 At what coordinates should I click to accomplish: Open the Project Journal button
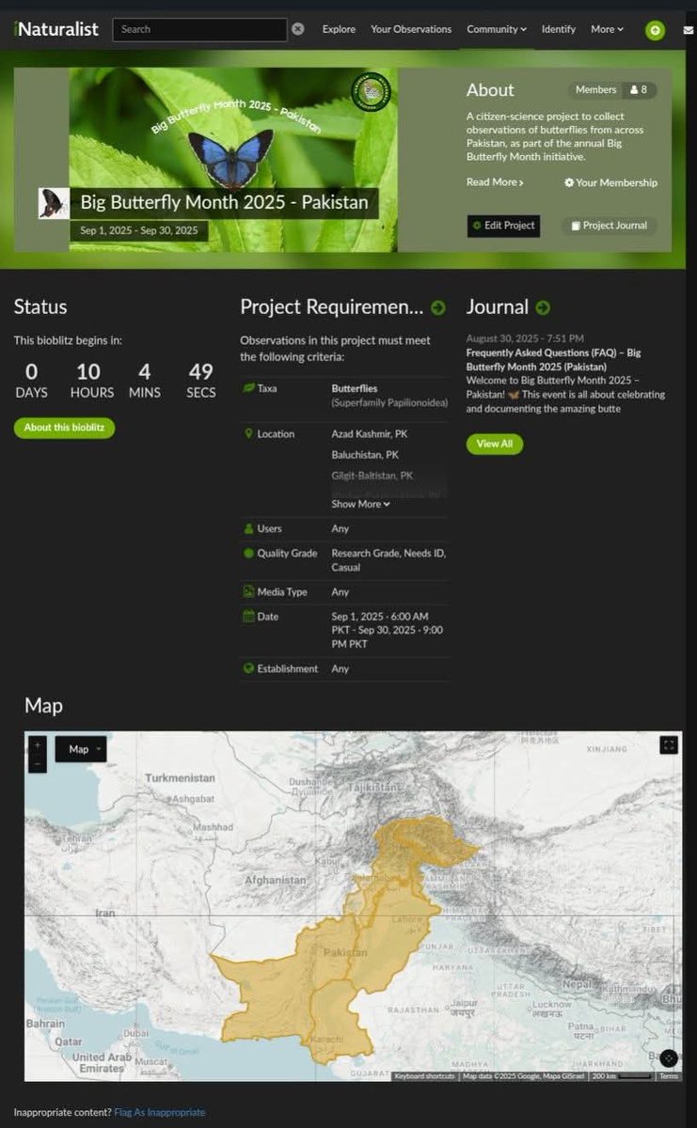pos(609,226)
